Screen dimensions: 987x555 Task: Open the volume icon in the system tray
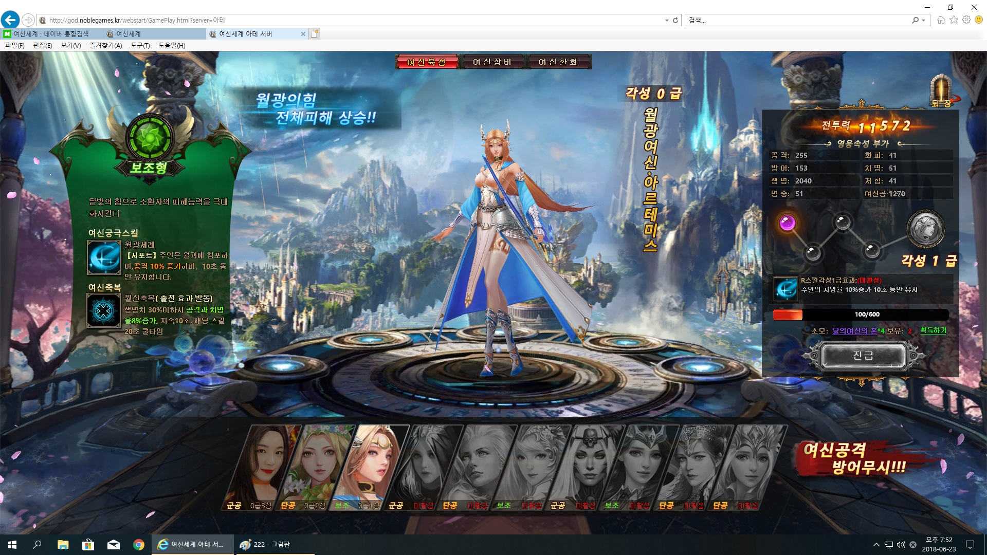pyautogui.click(x=901, y=545)
